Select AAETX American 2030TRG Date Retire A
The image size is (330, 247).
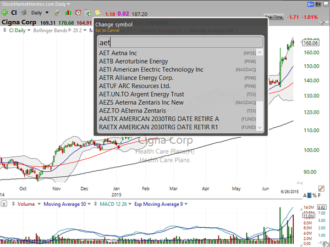tap(178, 119)
